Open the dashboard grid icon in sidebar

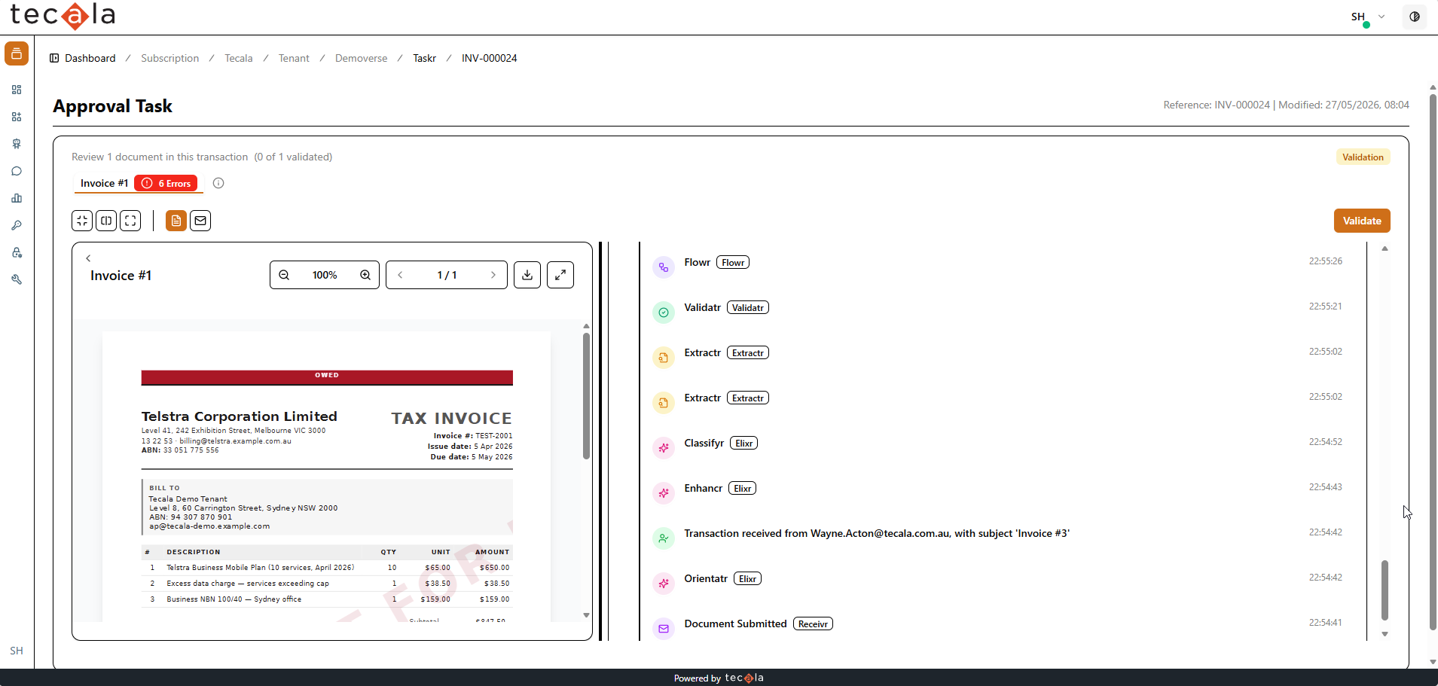pyautogui.click(x=17, y=90)
